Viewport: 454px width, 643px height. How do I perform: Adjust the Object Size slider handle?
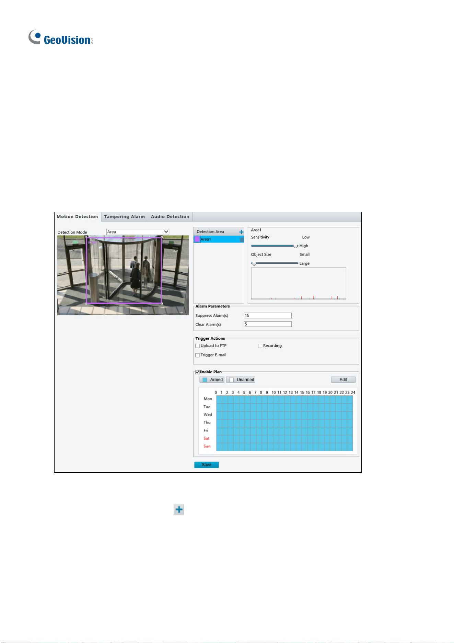[x=254, y=263]
